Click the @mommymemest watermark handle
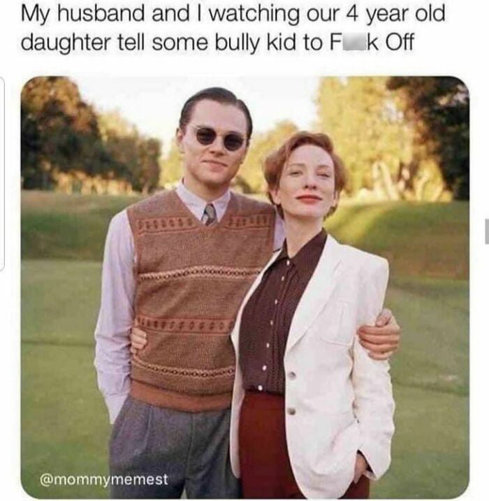 click(x=103, y=479)
